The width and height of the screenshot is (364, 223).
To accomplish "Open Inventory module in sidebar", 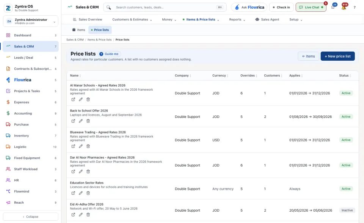I will pos(31,136).
